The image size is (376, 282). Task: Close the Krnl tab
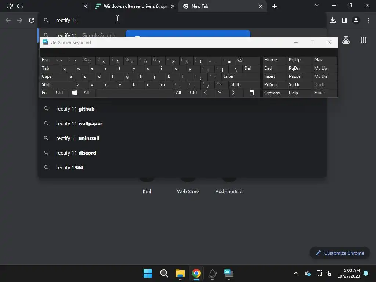[85, 6]
